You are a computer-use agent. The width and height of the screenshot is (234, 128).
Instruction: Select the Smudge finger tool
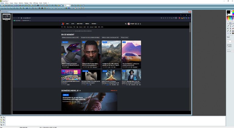click(230, 33)
